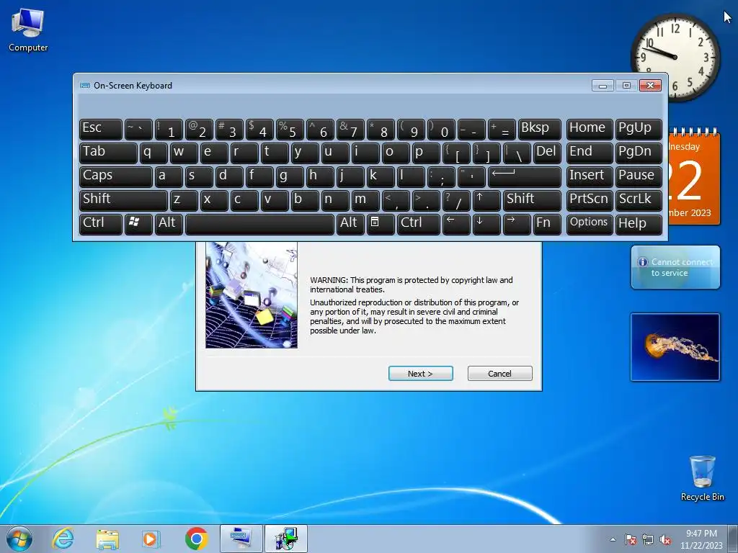Screen dimensions: 738x553
Task: Click the letter m key
Action: pos(365,200)
